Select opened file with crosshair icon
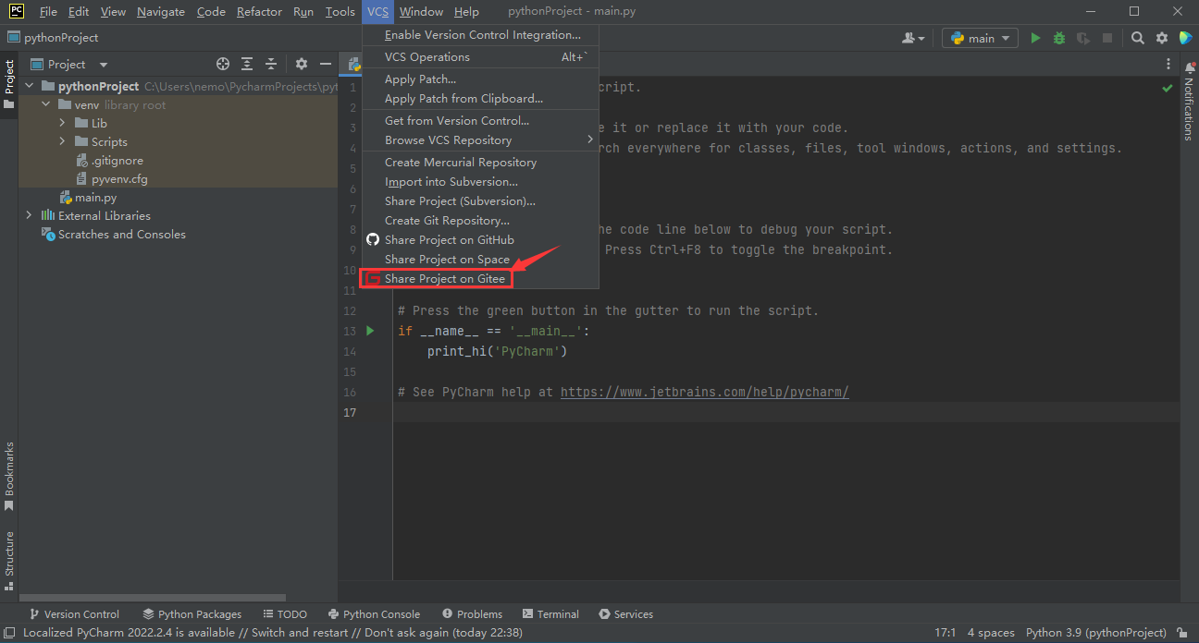Image resolution: width=1199 pixels, height=643 pixels. coord(222,64)
